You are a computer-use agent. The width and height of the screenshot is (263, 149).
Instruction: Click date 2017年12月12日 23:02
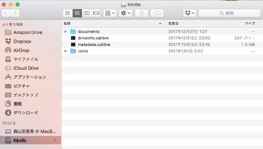point(189,38)
